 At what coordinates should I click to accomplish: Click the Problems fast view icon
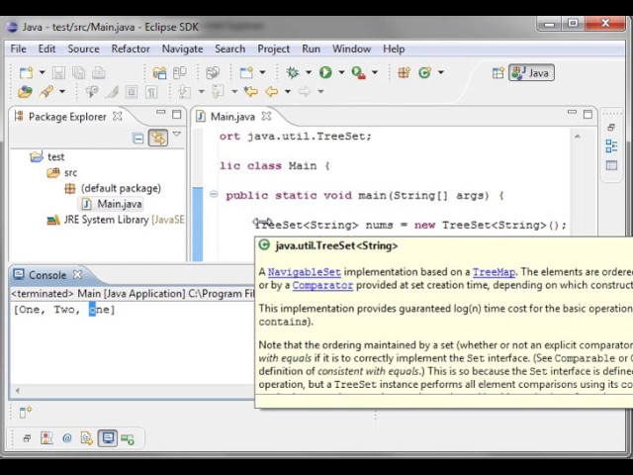(x=46, y=438)
